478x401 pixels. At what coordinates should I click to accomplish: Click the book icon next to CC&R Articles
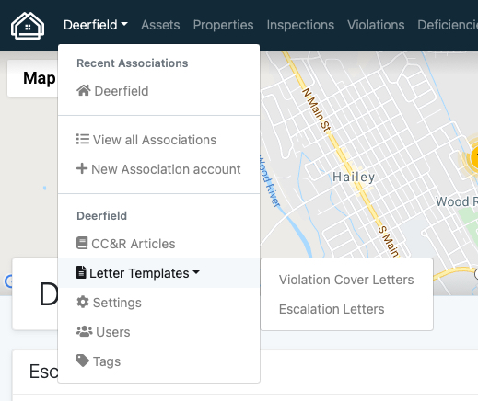[x=82, y=243]
